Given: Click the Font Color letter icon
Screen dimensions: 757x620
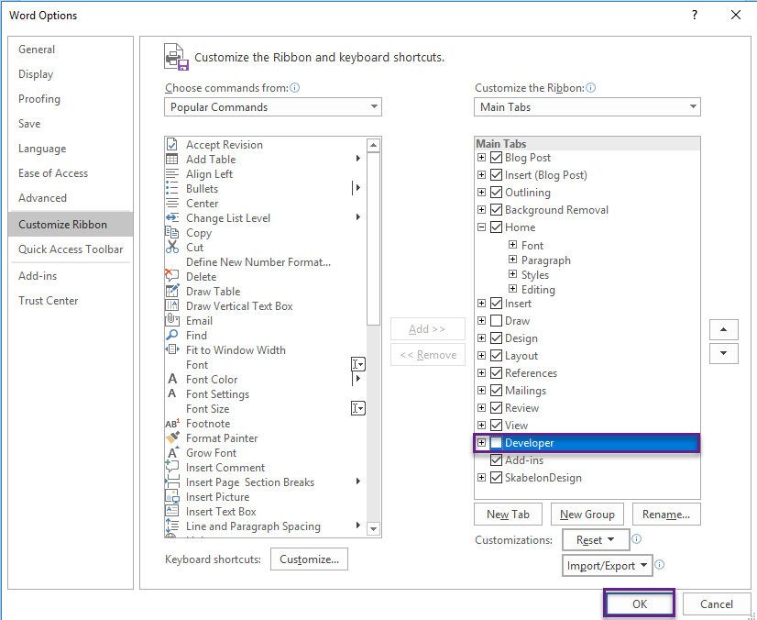Looking at the screenshot, I should coord(172,379).
